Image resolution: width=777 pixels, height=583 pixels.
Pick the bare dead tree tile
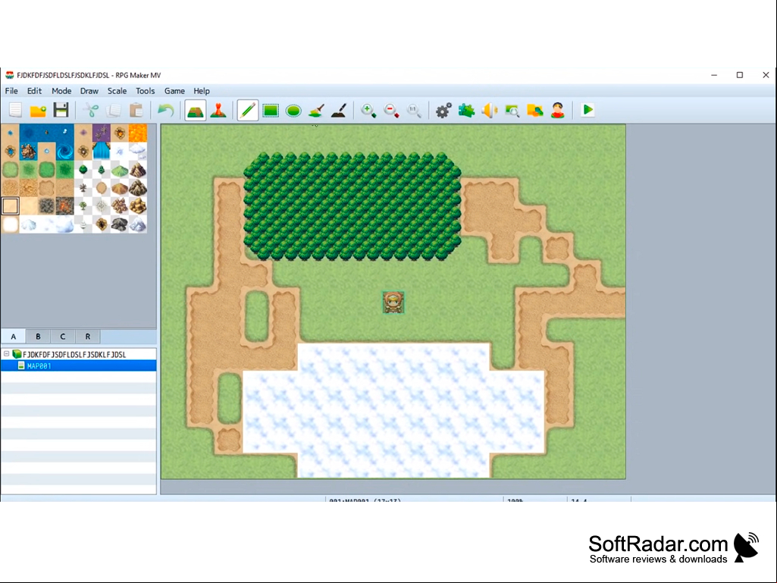[83, 188]
